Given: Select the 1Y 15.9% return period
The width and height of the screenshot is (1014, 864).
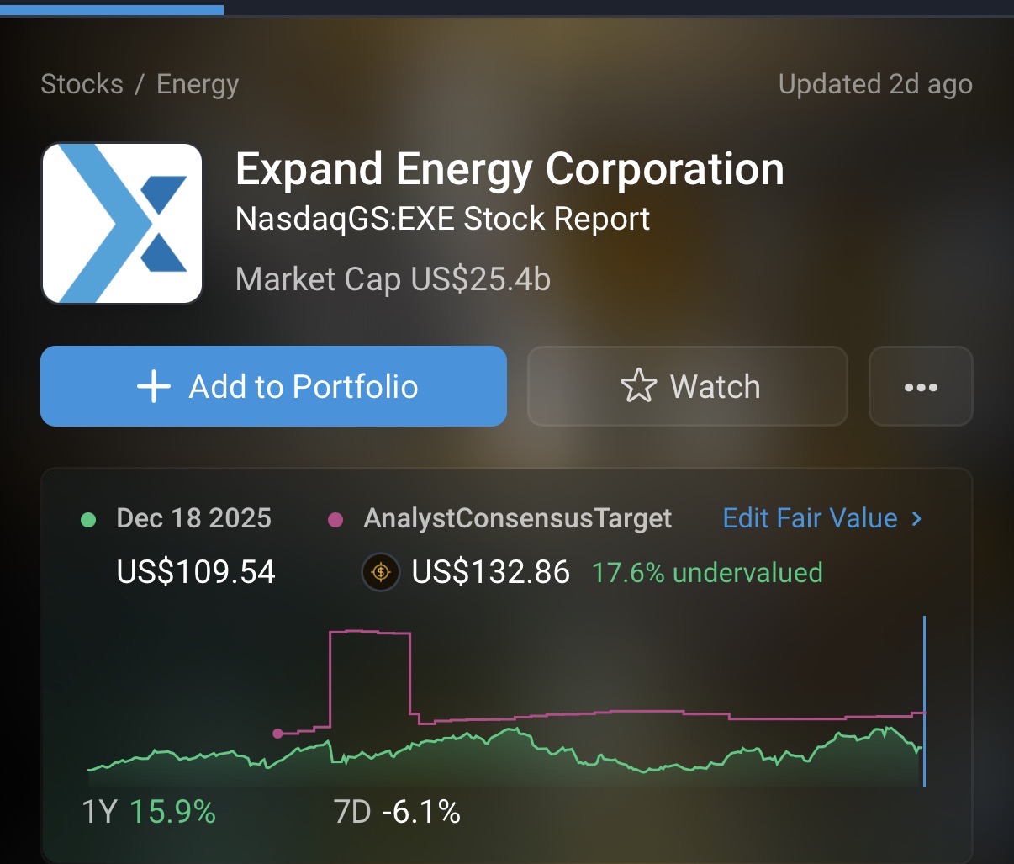Looking at the screenshot, I should point(149,813).
